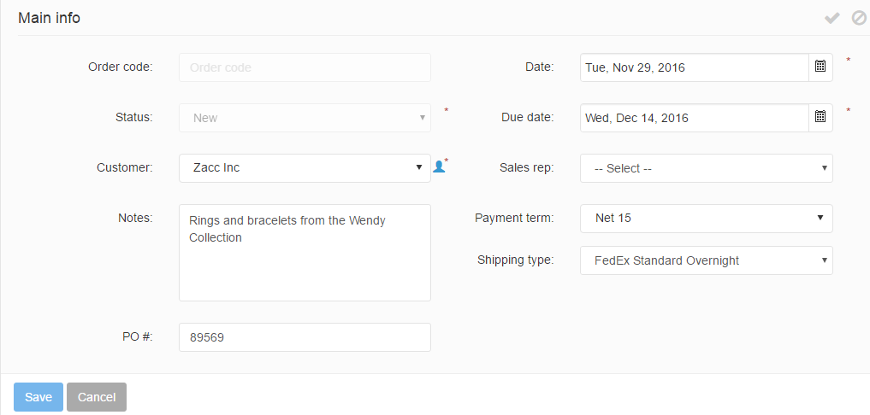Click the checkmark confirm icon in header
This screenshot has height=415, width=870.
832,18
